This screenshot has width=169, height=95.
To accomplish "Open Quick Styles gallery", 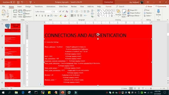I will coord(124,13).
